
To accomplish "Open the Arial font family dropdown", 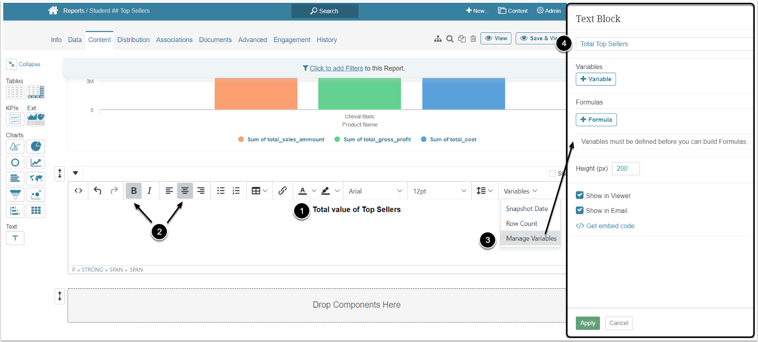I will point(375,191).
